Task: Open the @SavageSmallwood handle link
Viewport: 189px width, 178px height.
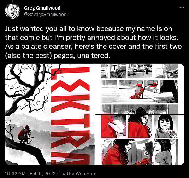Action: (45, 15)
